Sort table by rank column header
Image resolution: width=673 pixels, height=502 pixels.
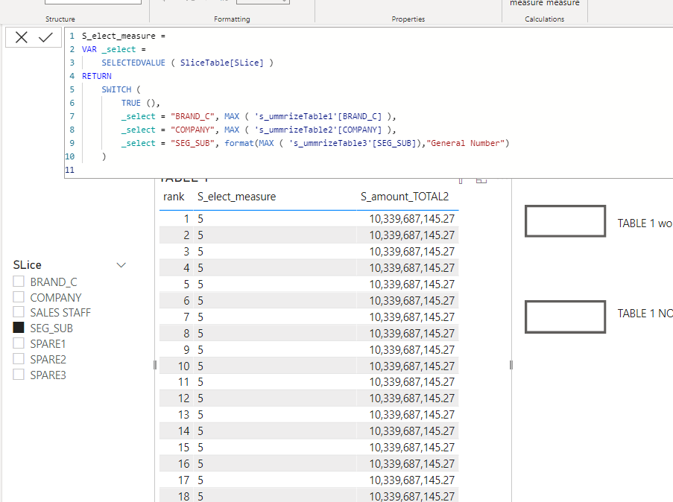(x=174, y=197)
